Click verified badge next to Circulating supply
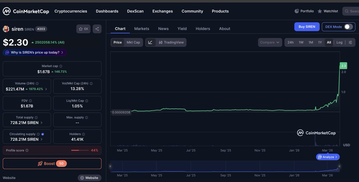This screenshot has height=182, width=359. click(x=42, y=134)
